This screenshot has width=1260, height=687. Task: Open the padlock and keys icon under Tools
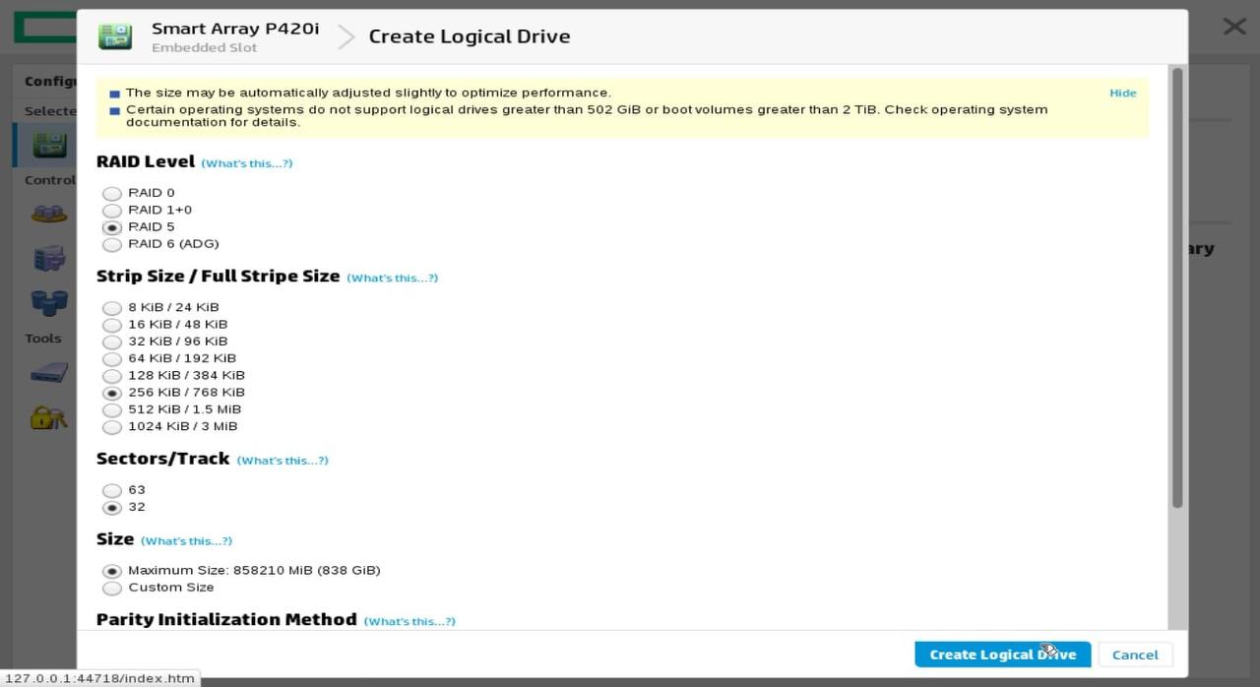tap(48, 417)
